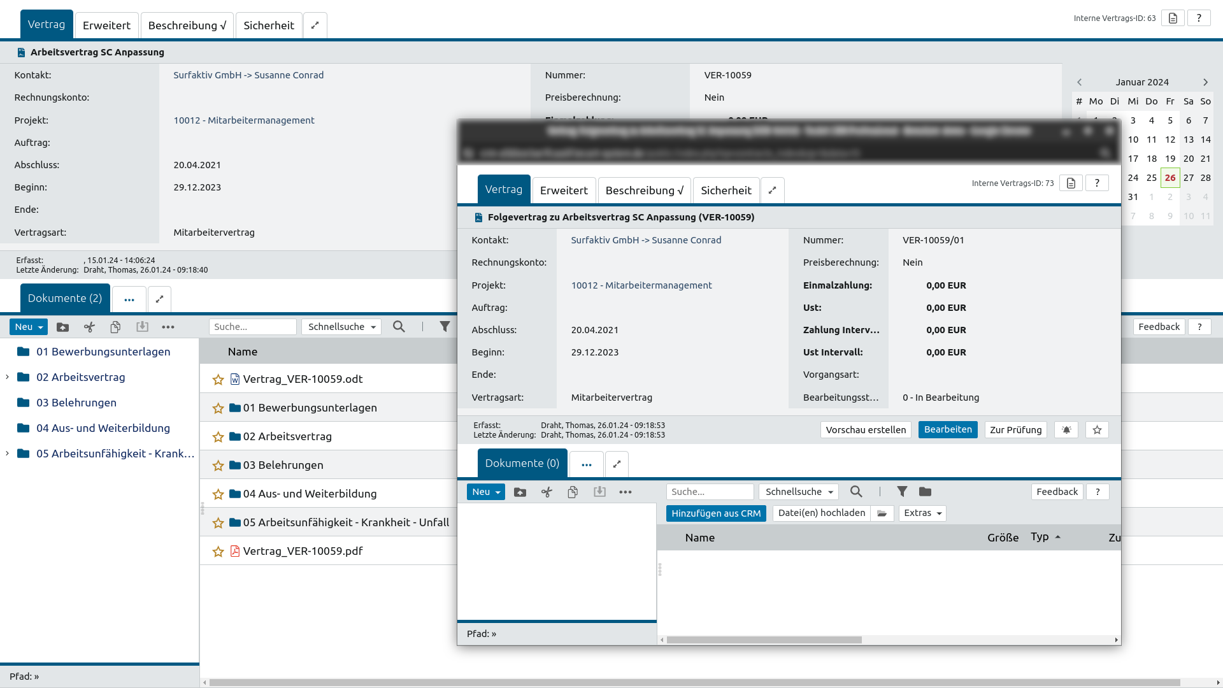1223x688 pixels.
Task: Click the expand arrows icon beside Dokumente (0) tab
Action: [x=617, y=464]
